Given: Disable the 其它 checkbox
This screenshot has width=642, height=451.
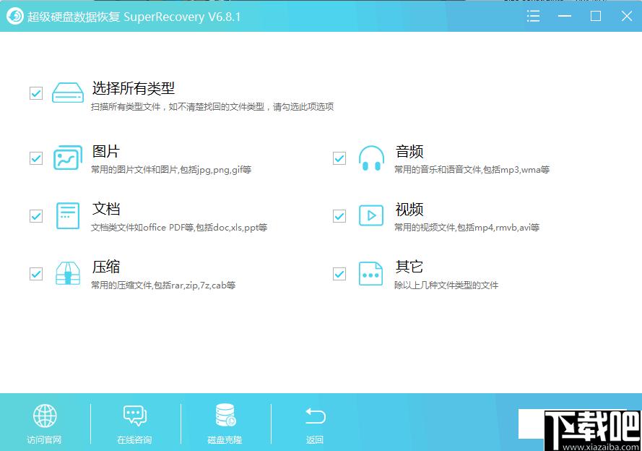Looking at the screenshot, I should point(339,274).
